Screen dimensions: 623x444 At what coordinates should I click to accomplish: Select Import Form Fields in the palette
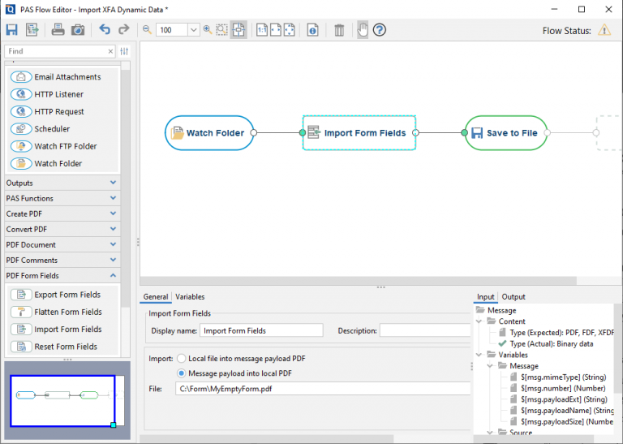coord(56,329)
